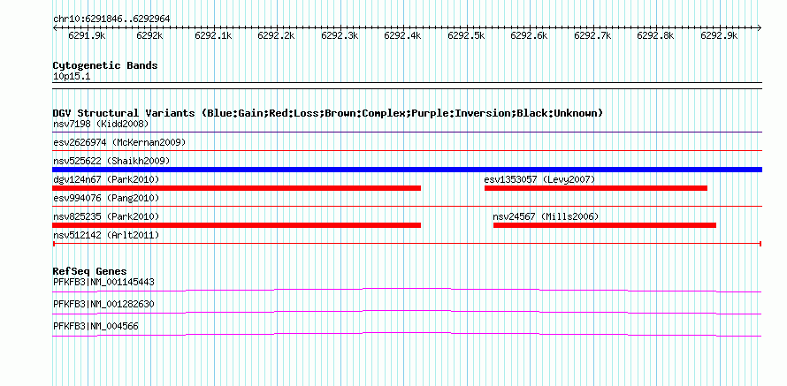The height and width of the screenshot is (386, 787).
Task: Open variant dgv124n67 (Park2010) label
Action: pos(106,179)
